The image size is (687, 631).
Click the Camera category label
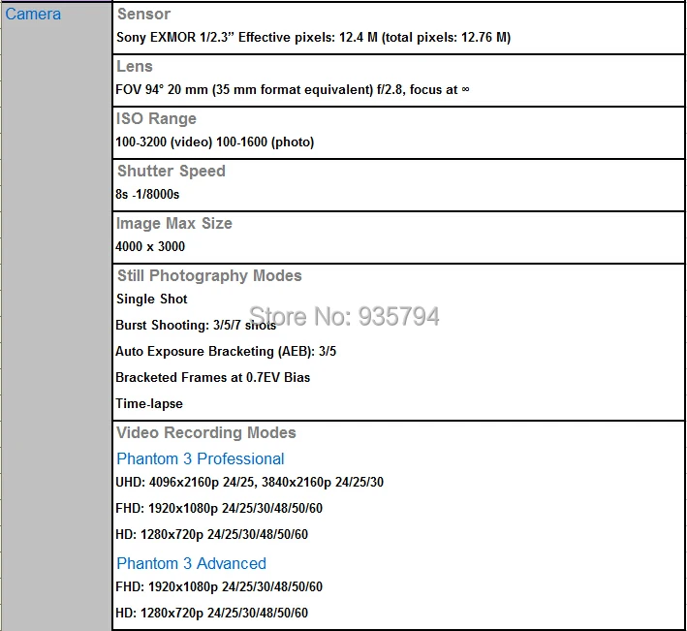click(x=33, y=14)
